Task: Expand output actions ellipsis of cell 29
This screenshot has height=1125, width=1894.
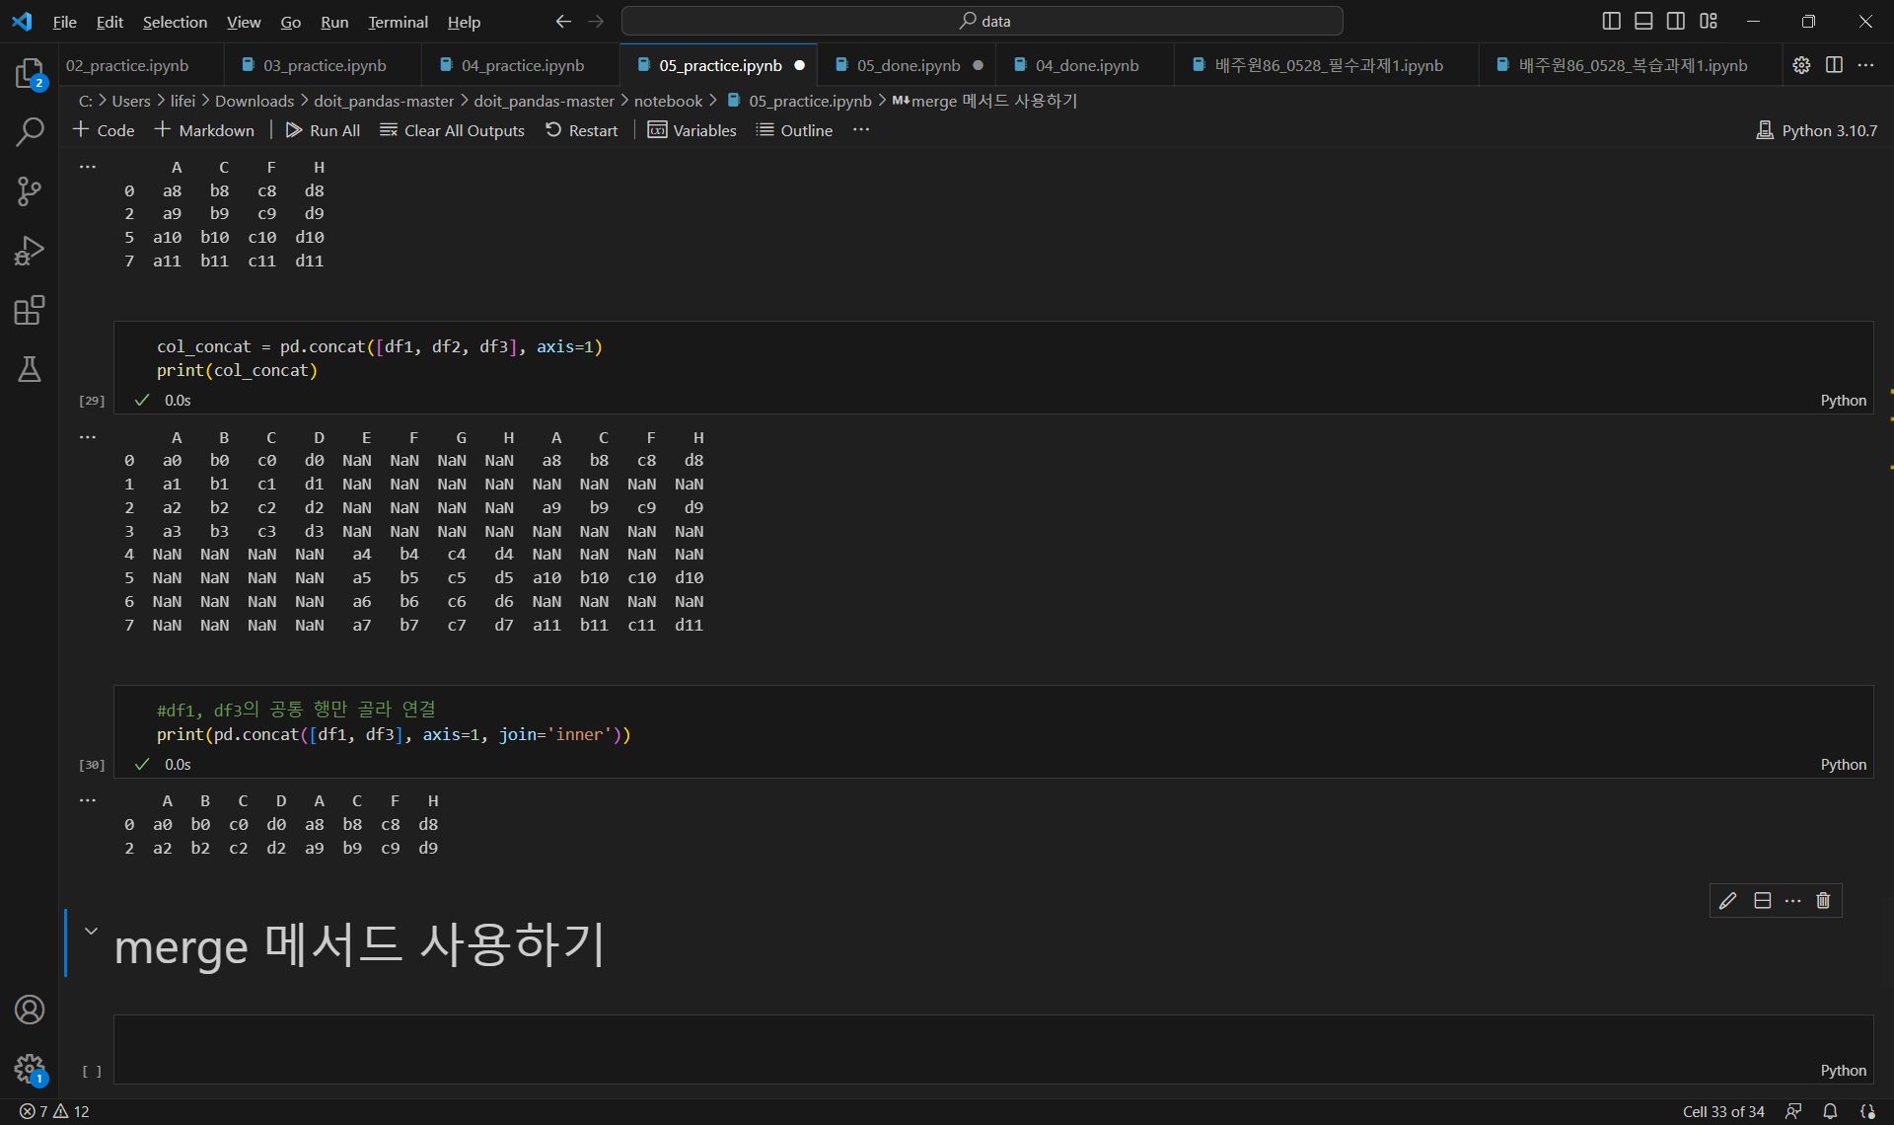Action: click(x=88, y=436)
